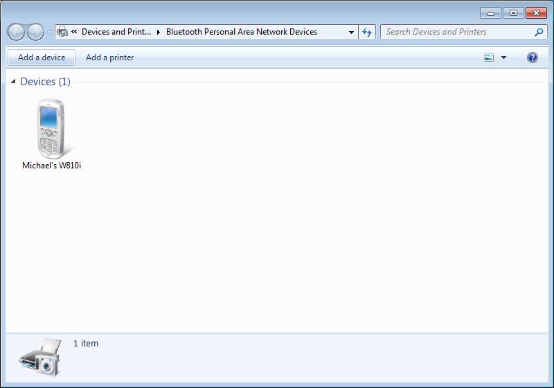Expand the arrow after Devices and Print...

[159, 32]
